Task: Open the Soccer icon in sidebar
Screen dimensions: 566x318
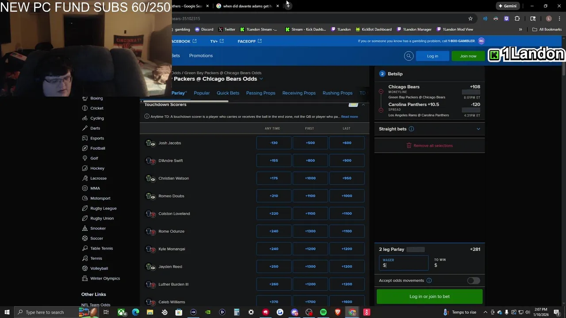Action: 85,238
